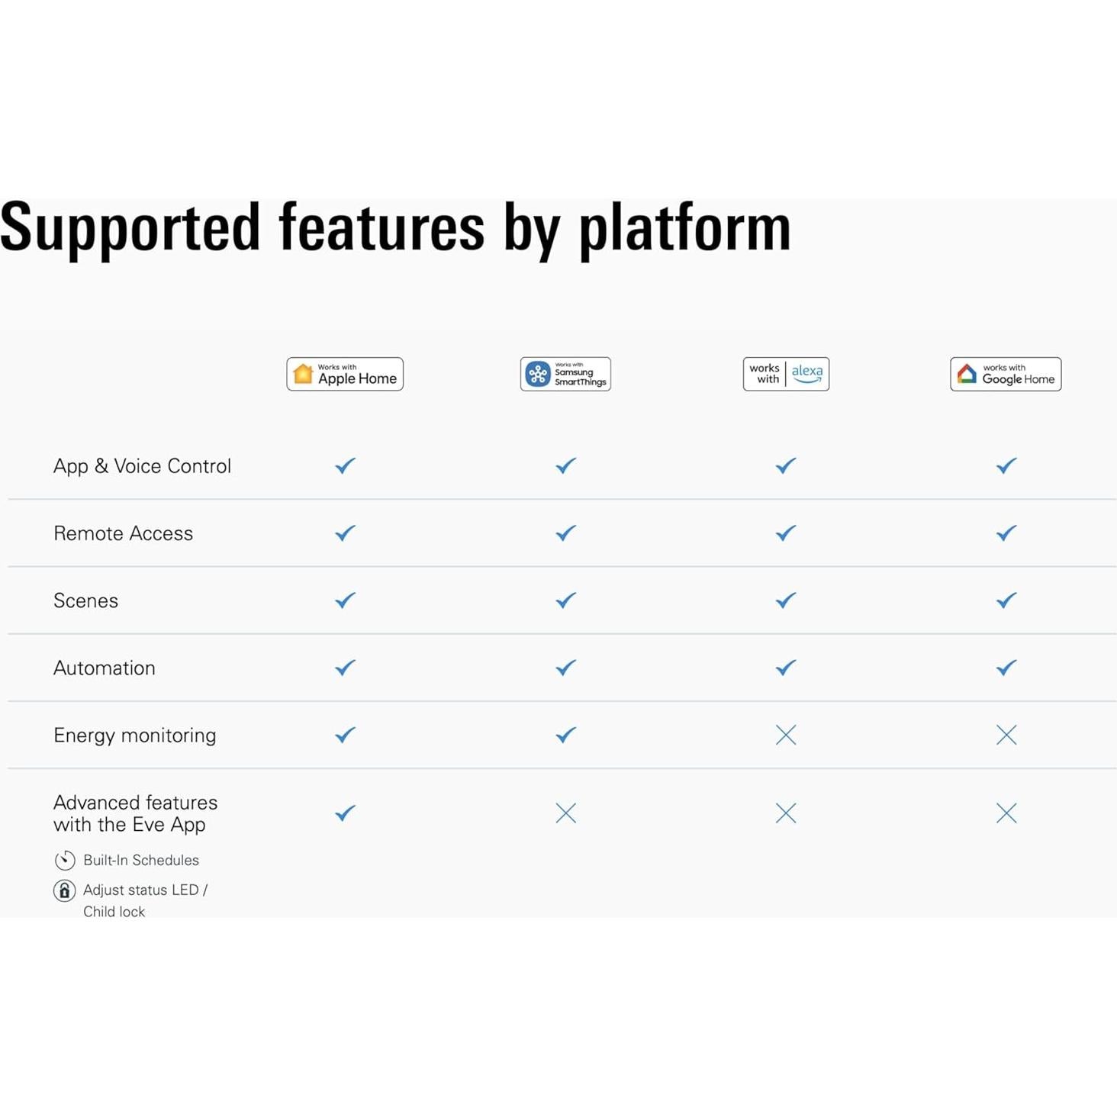Select the Remote Access row label
The image size is (1117, 1117).
coord(124,533)
